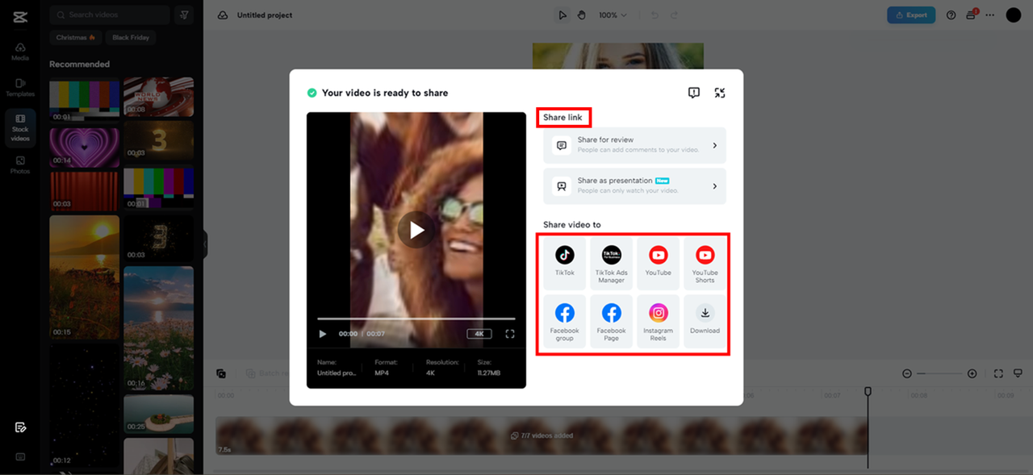Expand the Share for review option
This screenshot has width=1033, height=475.
pyautogui.click(x=634, y=145)
